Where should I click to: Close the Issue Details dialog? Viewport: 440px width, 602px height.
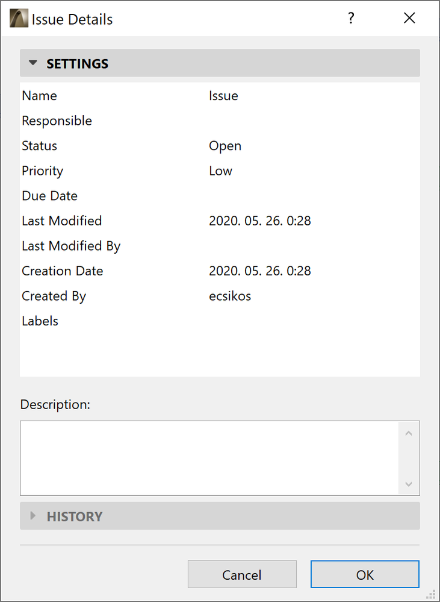tap(409, 19)
